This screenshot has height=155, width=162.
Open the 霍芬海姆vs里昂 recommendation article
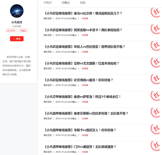78,80
